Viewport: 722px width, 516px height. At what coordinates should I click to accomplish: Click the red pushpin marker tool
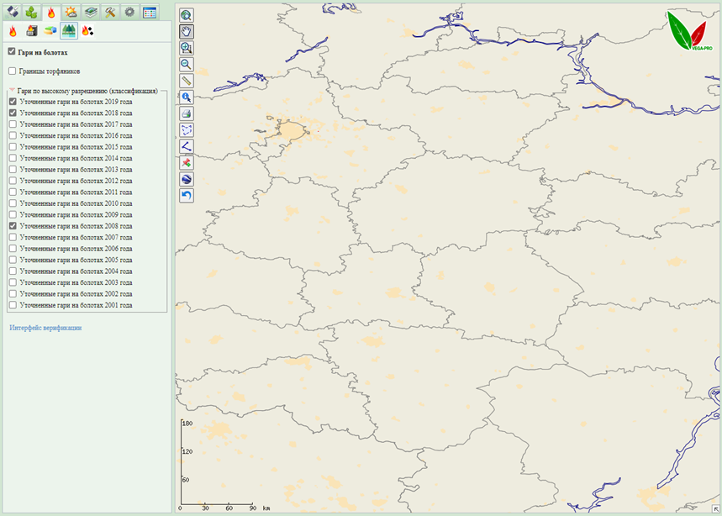pos(187,162)
